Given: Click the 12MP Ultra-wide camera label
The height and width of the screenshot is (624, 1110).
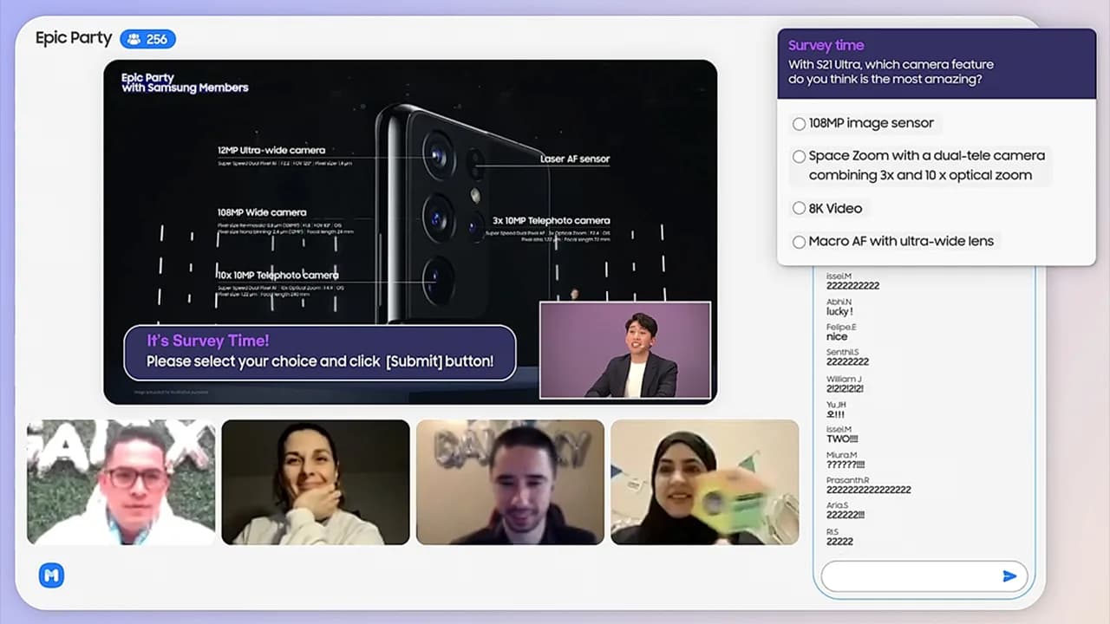Looking at the screenshot, I should tap(271, 150).
